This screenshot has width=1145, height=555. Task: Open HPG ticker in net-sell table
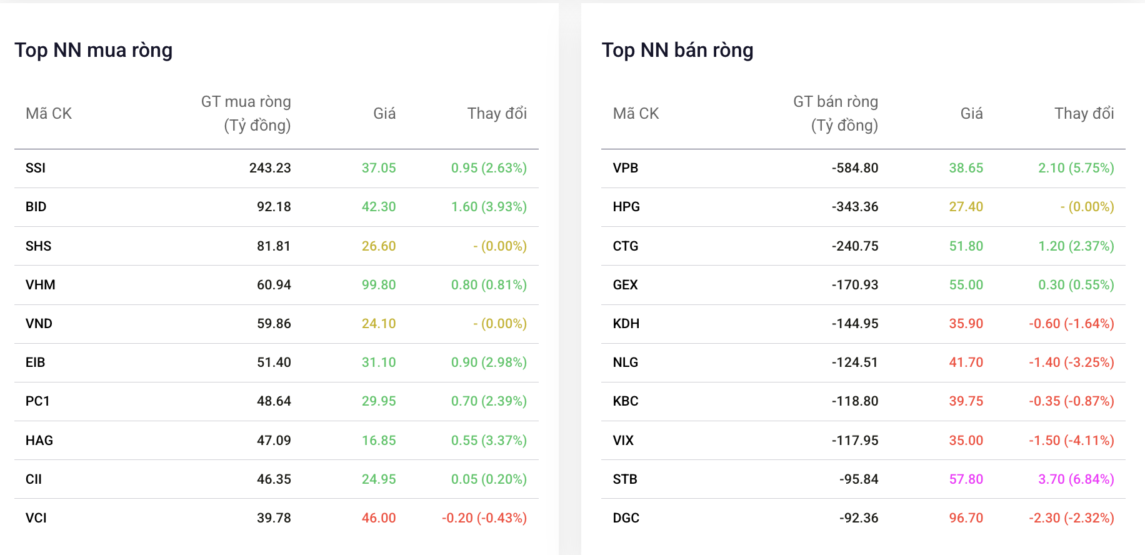pos(626,207)
